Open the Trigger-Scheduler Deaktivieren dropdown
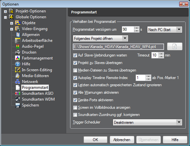The height and width of the screenshot is (146, 190). coord(147,122)
